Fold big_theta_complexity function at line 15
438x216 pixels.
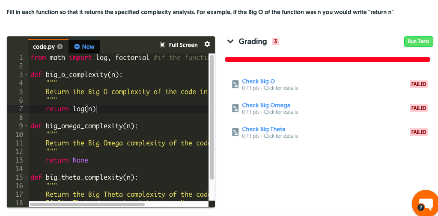(25, 177)
